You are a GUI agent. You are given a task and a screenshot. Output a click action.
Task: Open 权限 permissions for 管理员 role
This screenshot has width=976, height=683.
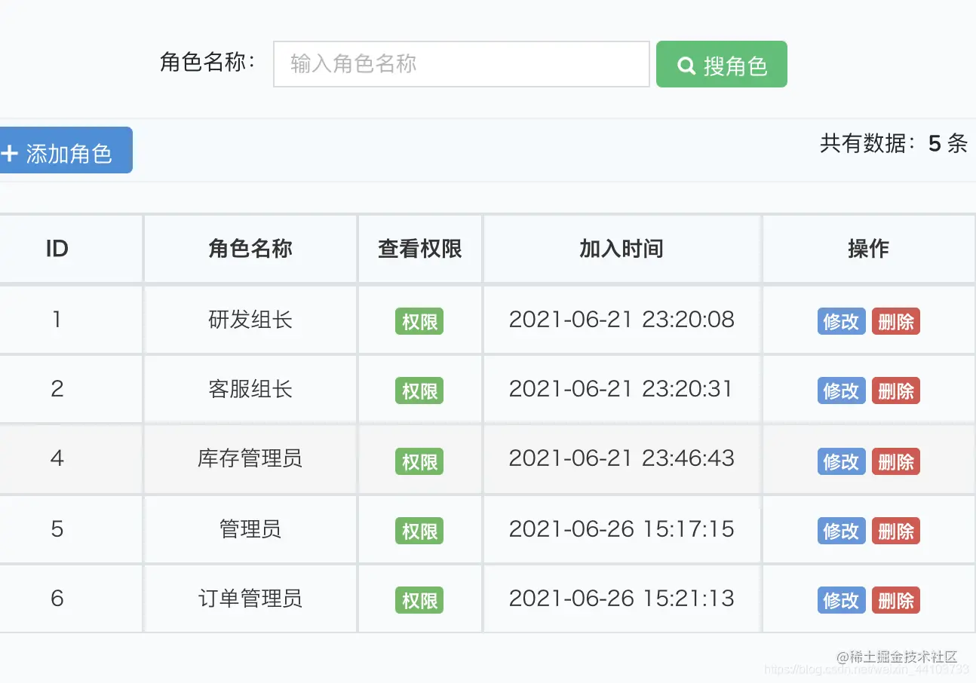(x=419, y=531)
